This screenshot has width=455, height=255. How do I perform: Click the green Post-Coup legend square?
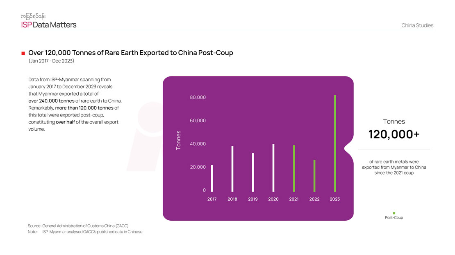pyautogui.click(x=394, y=213)
